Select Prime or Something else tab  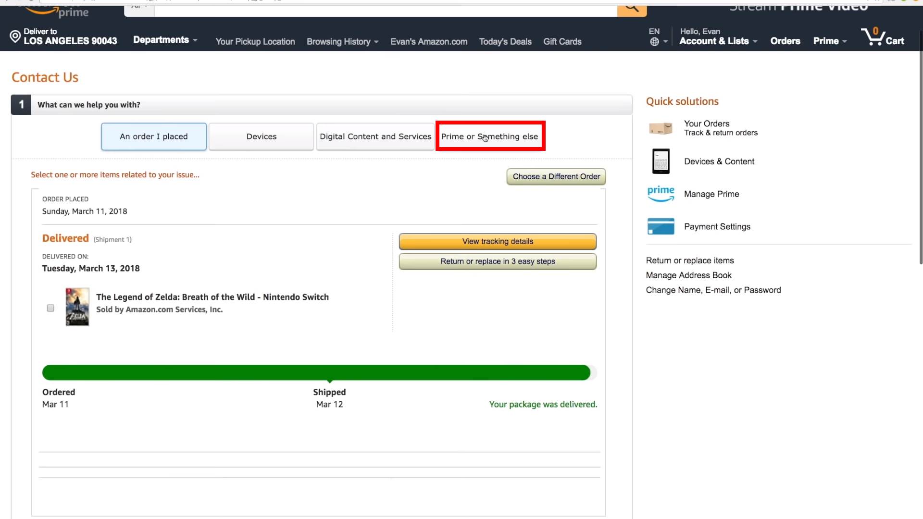point(490,136)
